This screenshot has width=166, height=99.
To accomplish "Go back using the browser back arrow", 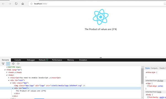I will 3,4.
